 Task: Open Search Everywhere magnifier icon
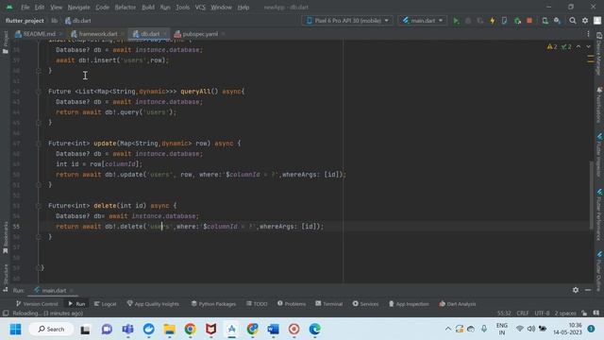tap(573, 21)
